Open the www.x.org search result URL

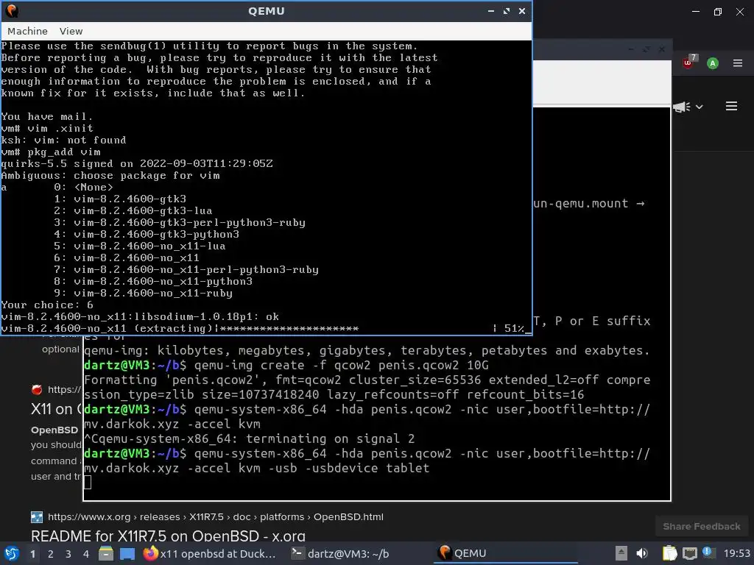click(216, 517)
